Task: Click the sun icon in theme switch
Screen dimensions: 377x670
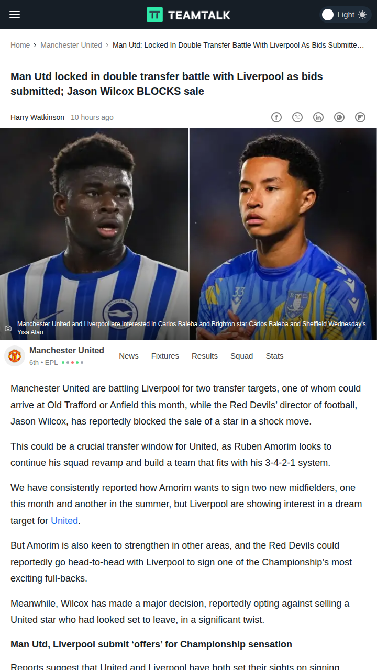Action: (362, 15)
